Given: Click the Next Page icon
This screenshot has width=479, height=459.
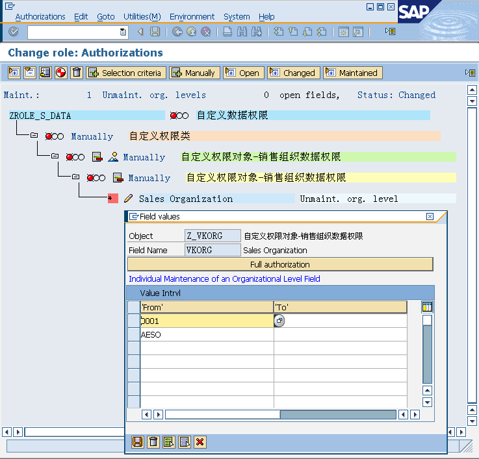Looking at the screenshot, I should (x=307, y=32).
